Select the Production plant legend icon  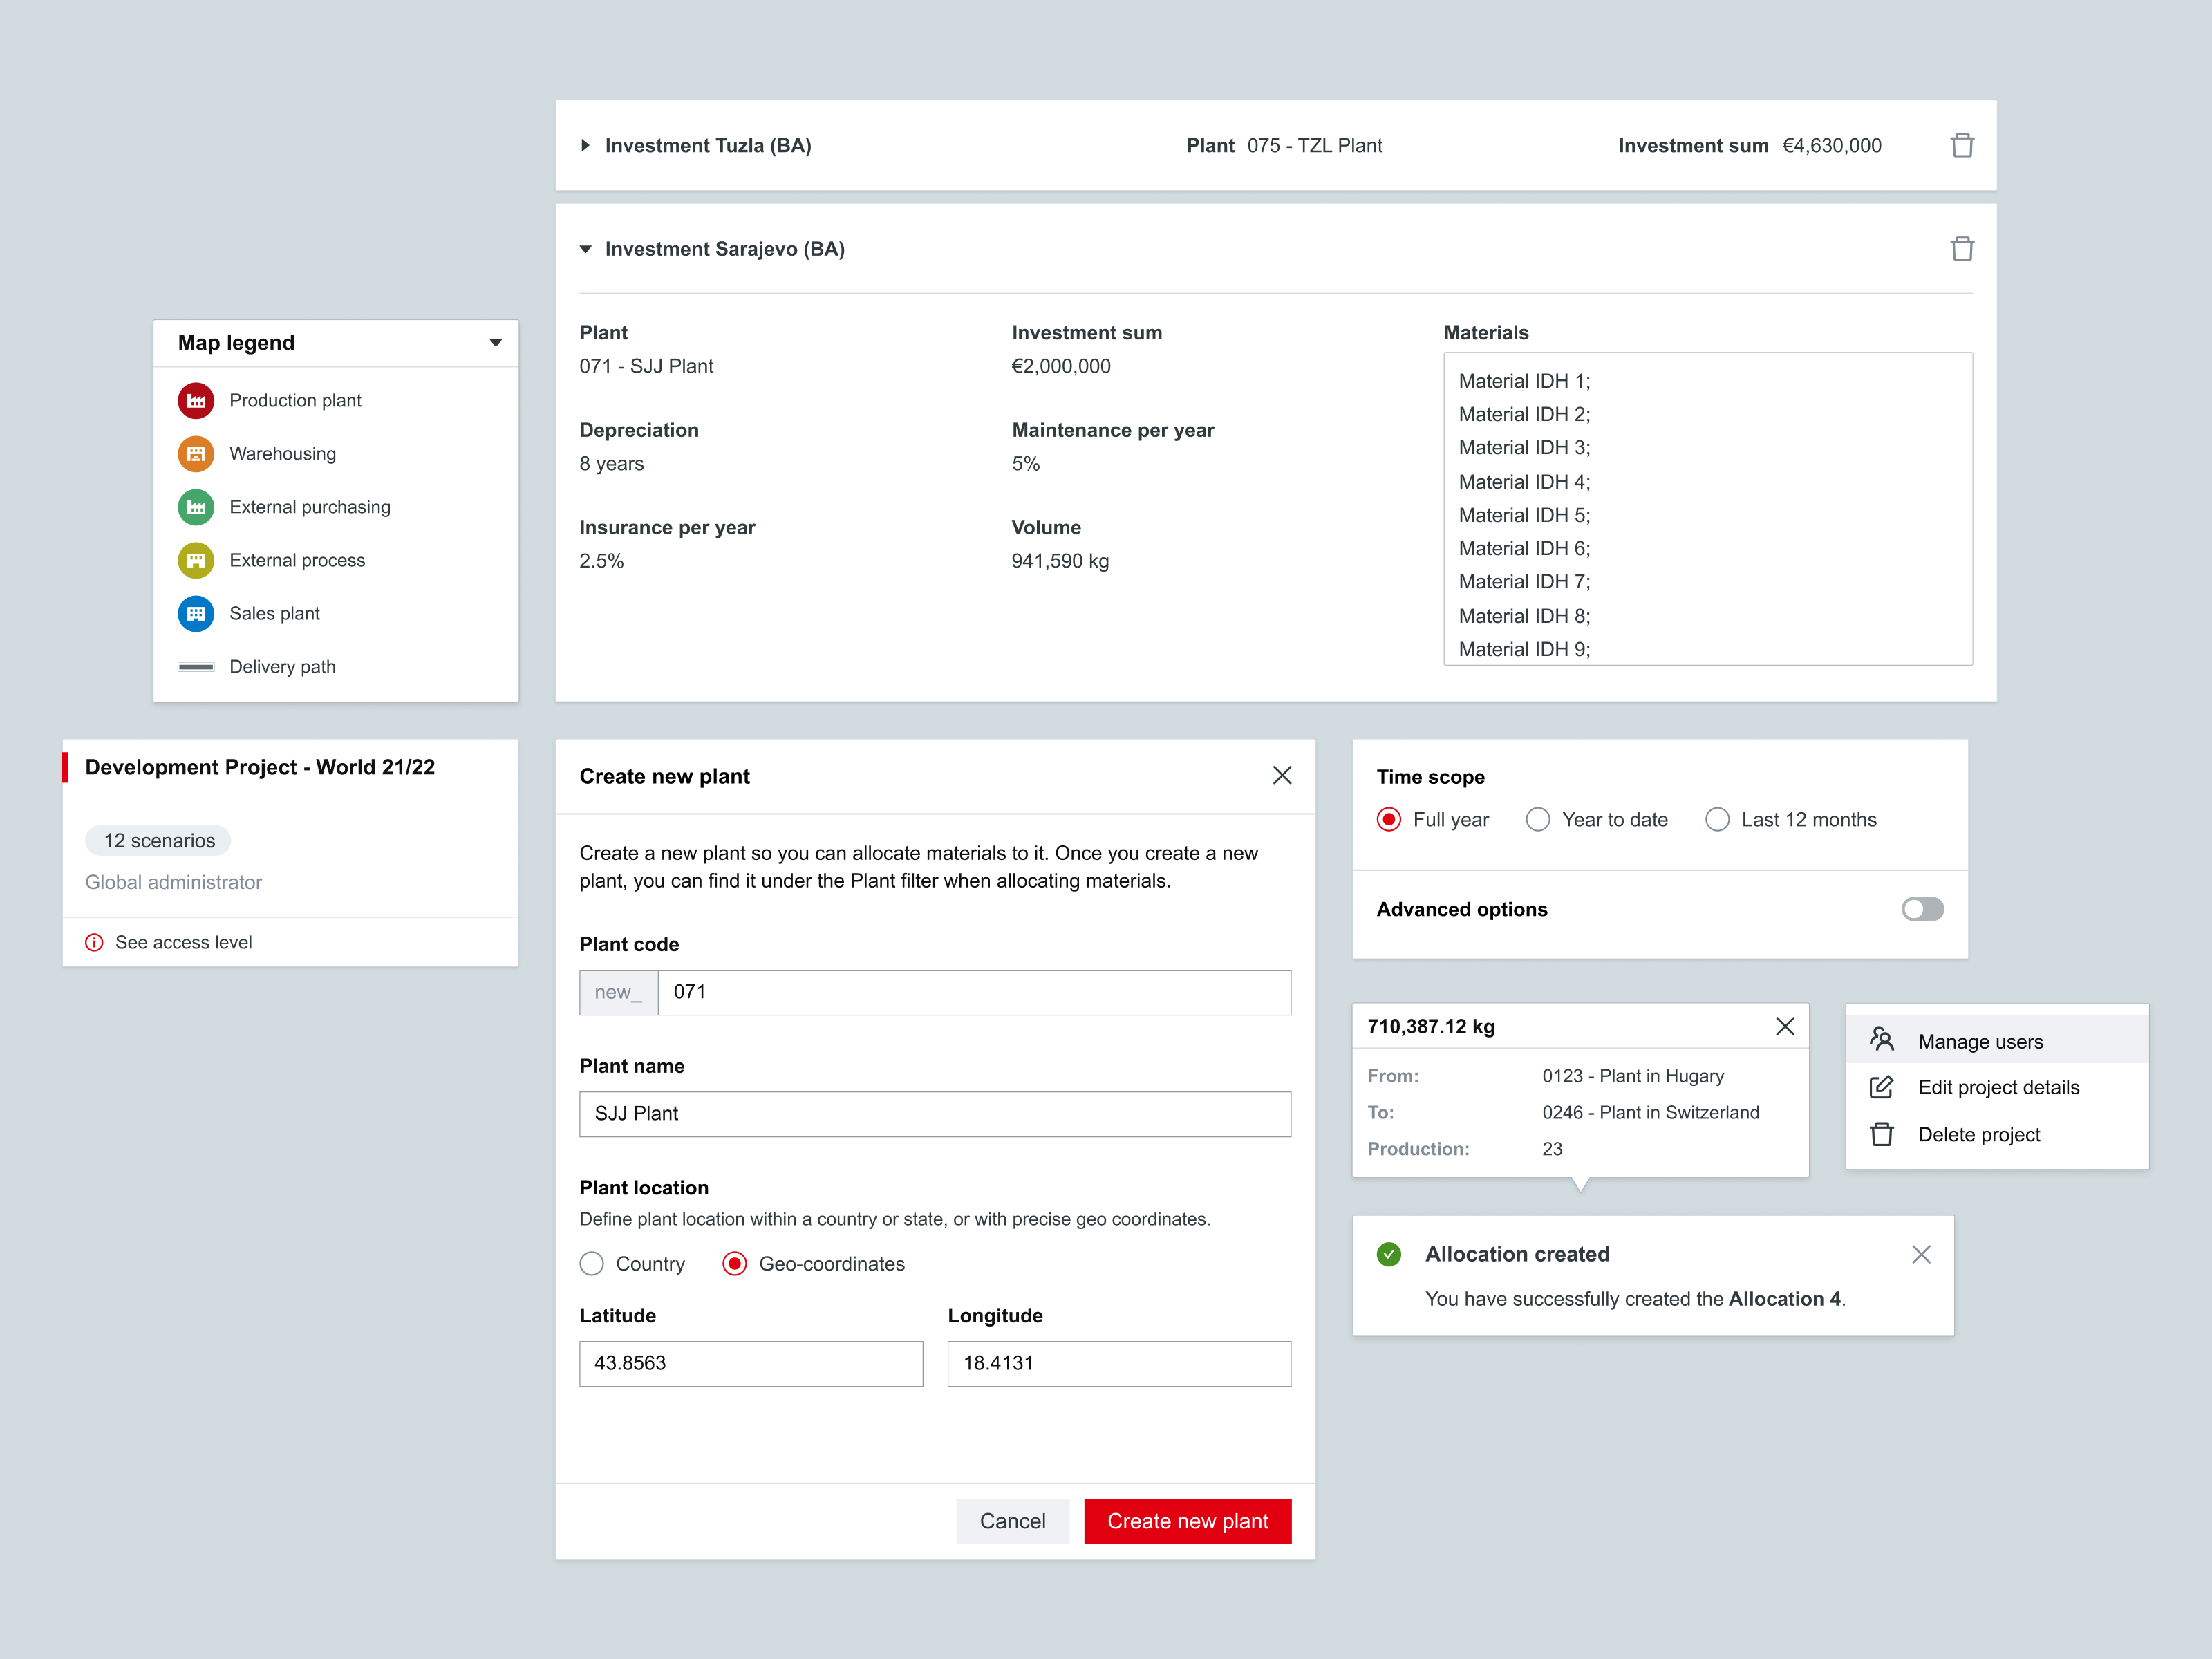tap(196, 400)
